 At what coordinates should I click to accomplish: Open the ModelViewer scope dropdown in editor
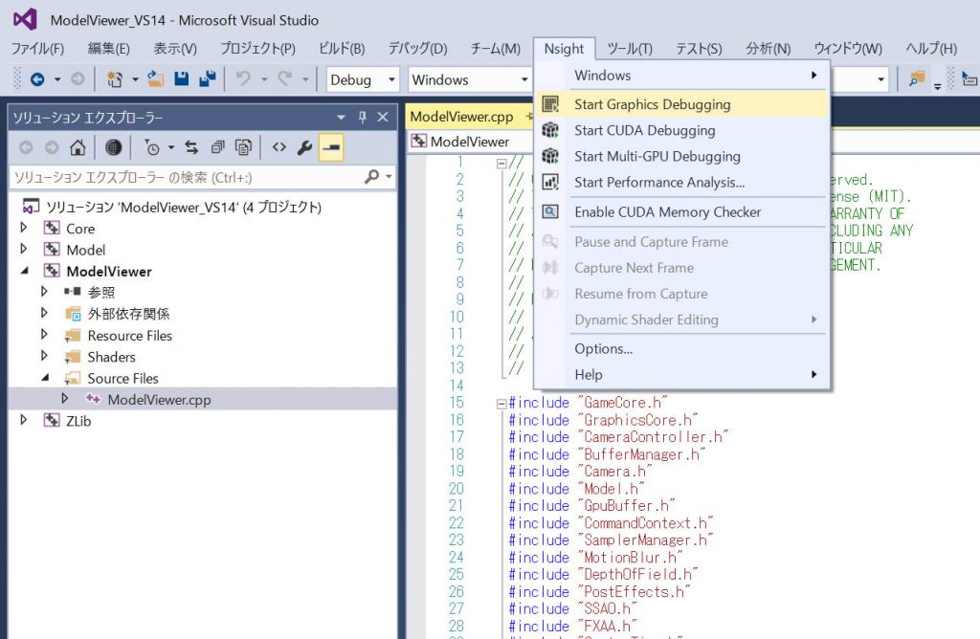470,142
